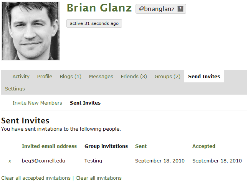Click the Clear all invitations link
Screen dimensions: 248x182
point(99,178)
